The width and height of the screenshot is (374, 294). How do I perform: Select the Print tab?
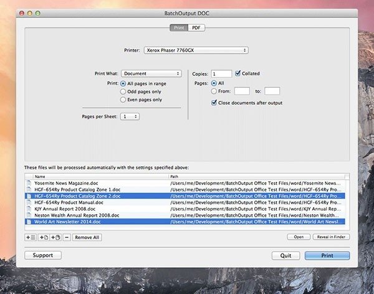coord(179,28)
